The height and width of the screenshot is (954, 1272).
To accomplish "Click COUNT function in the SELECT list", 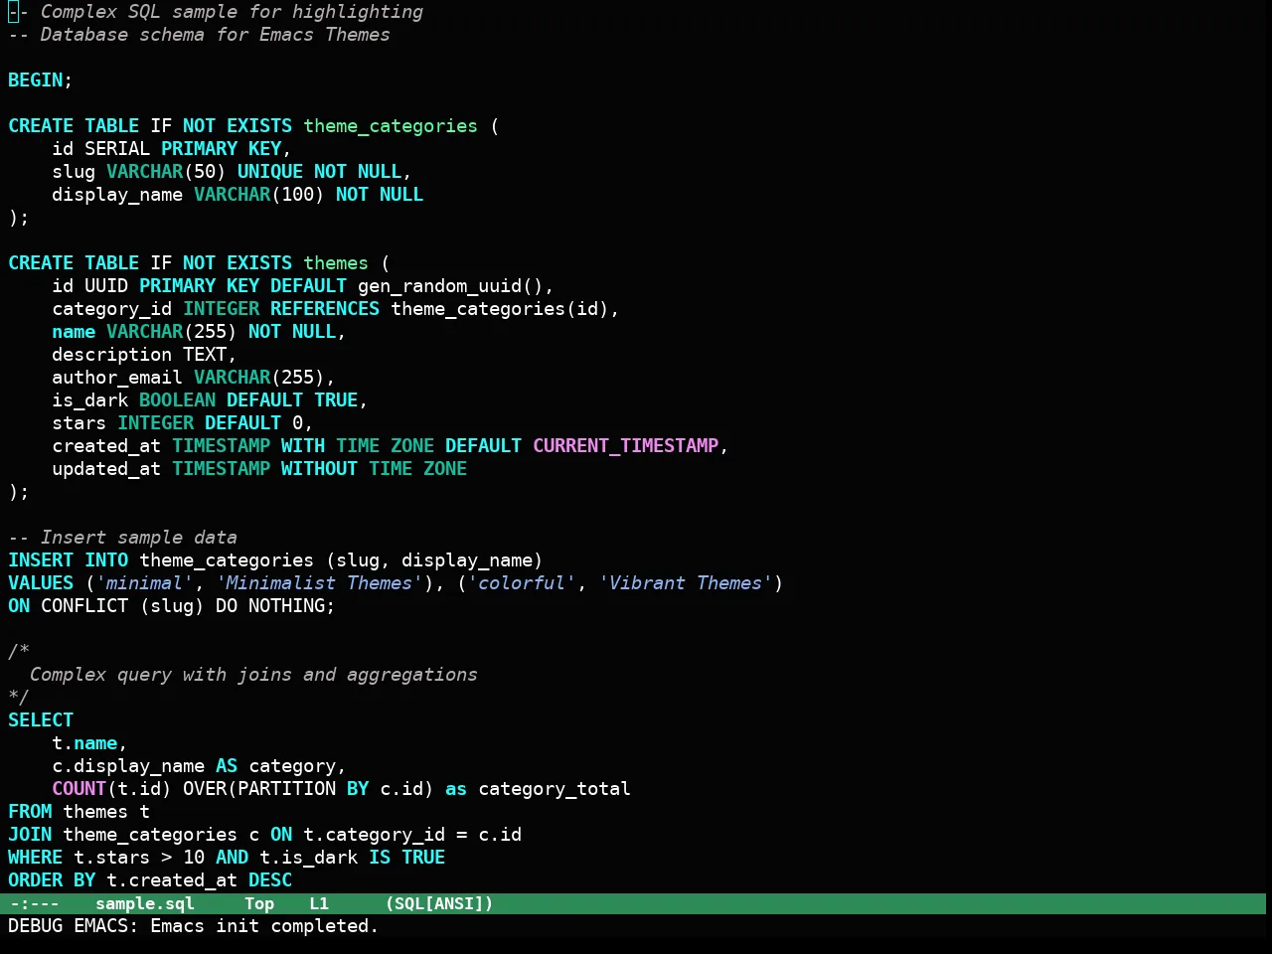I will point(79,789).
